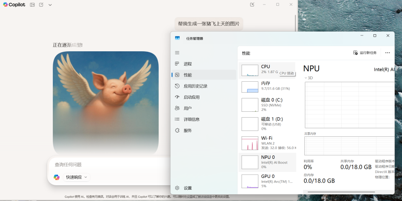Select 内存 in performance list
This screenshot has width=402, height=201.
pyautogui.click(x=267, y=87)
